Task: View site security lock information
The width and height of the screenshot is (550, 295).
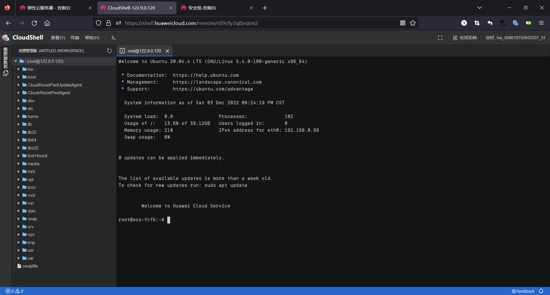Action: (109, 23)
